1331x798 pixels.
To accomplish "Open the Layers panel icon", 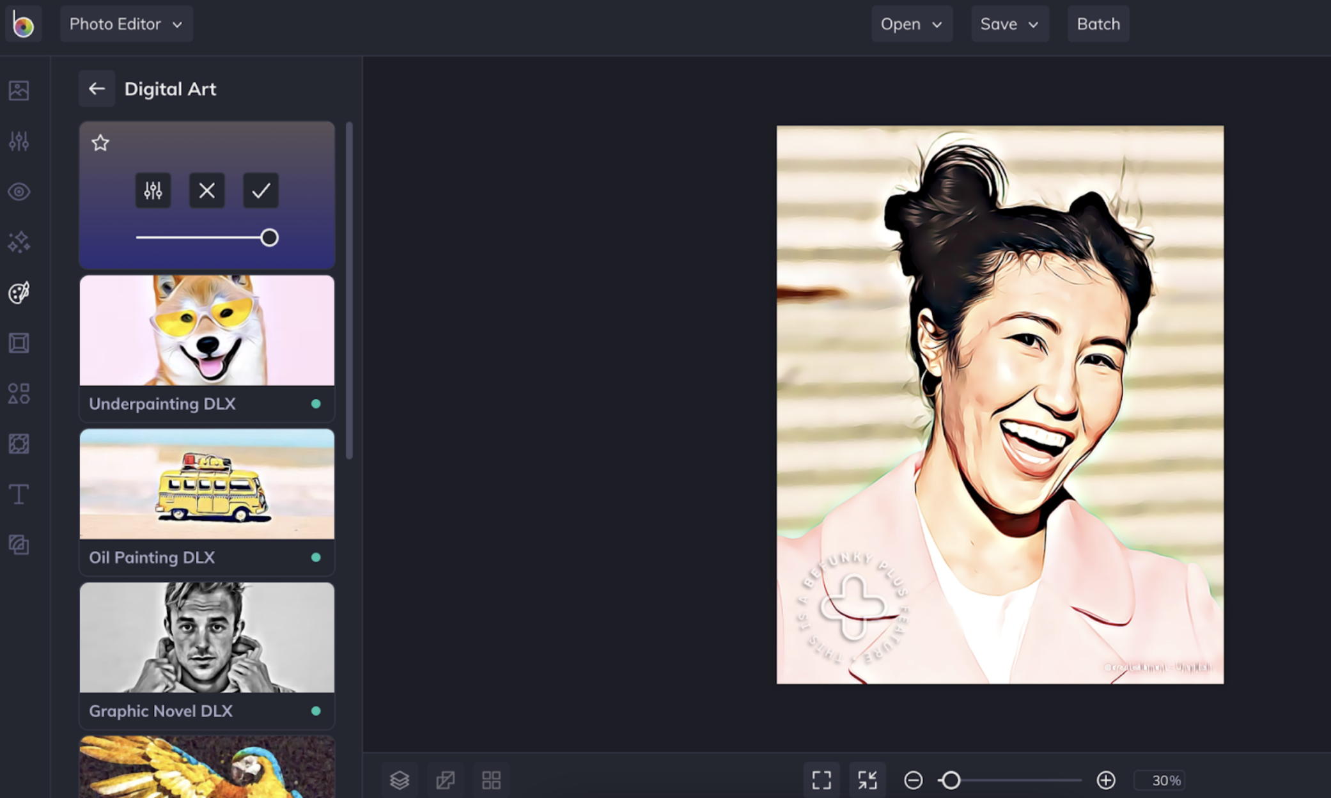I will click(x=400, y=780).
